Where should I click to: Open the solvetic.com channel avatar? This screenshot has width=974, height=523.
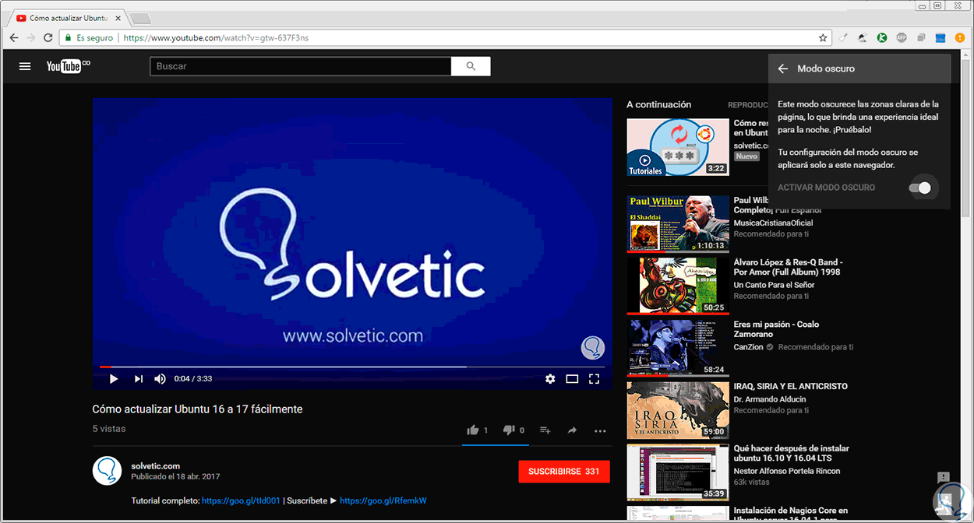coord(107,472)
